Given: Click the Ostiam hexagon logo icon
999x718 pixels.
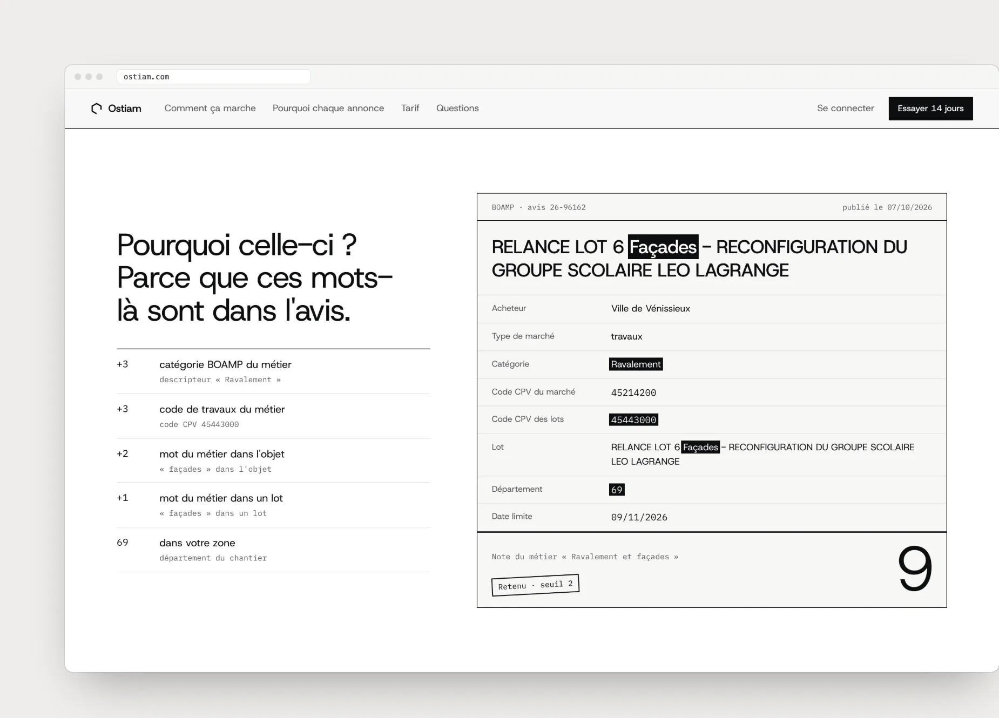Looking at the screenshot, I should 97,109.
